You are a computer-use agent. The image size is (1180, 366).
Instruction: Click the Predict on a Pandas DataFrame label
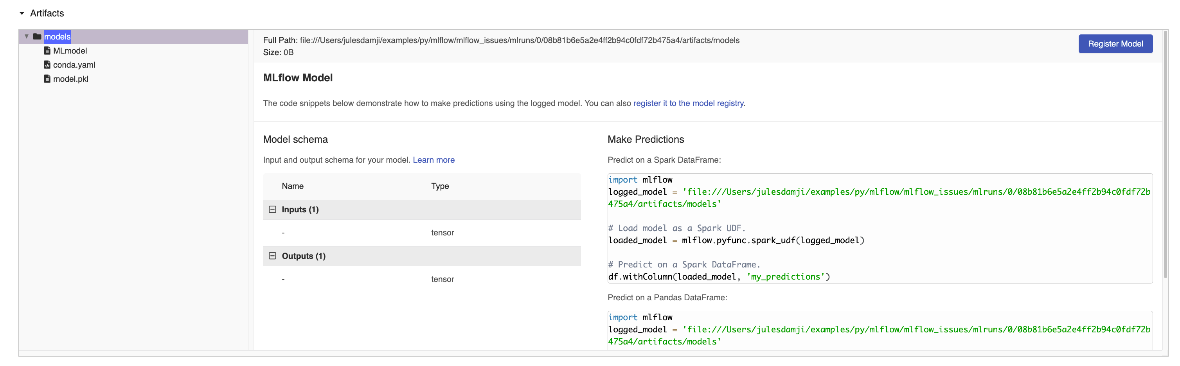click(x=667, y=298)
